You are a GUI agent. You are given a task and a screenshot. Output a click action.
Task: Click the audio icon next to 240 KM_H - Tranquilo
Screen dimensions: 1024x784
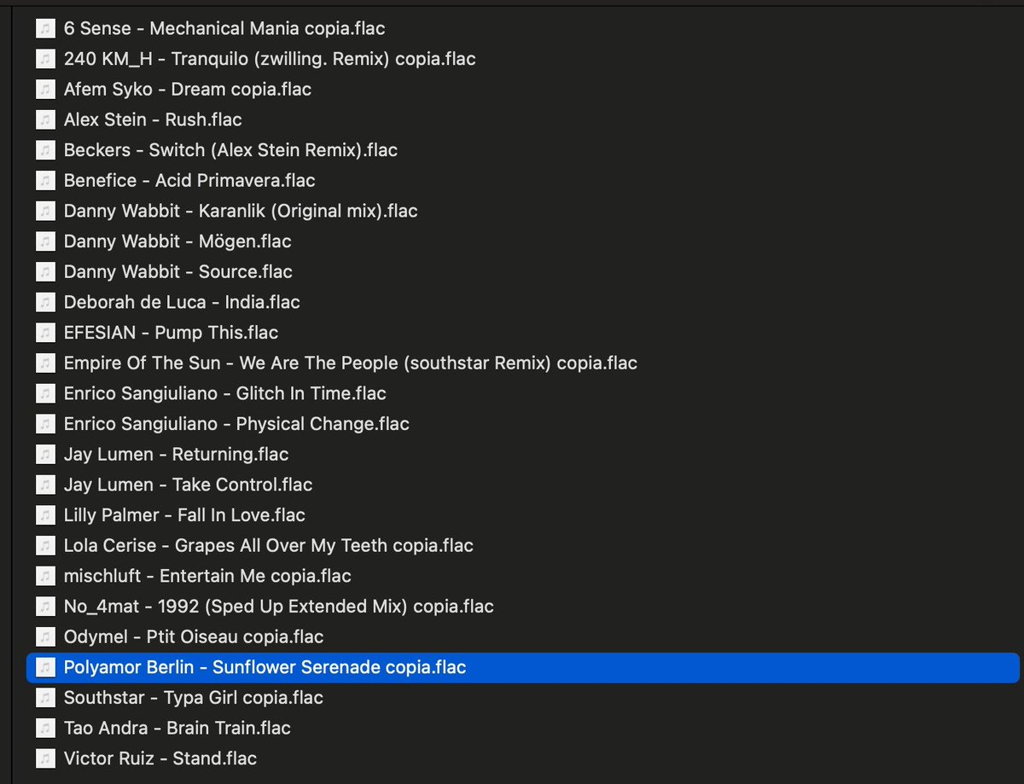pyautogui.click(x=44, y=59)
